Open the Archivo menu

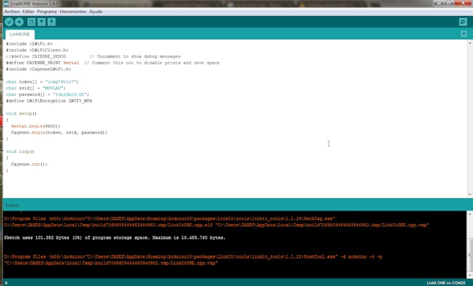pos(12,12)
